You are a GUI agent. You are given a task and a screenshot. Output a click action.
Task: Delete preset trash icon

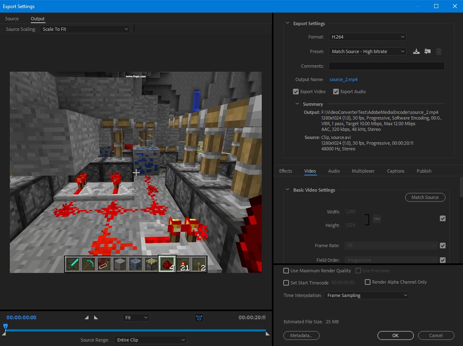[x=439, y=51]
